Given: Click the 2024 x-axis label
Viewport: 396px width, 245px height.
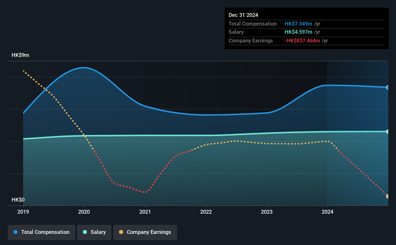Looking at the screenshot, I should pos(328,212).
